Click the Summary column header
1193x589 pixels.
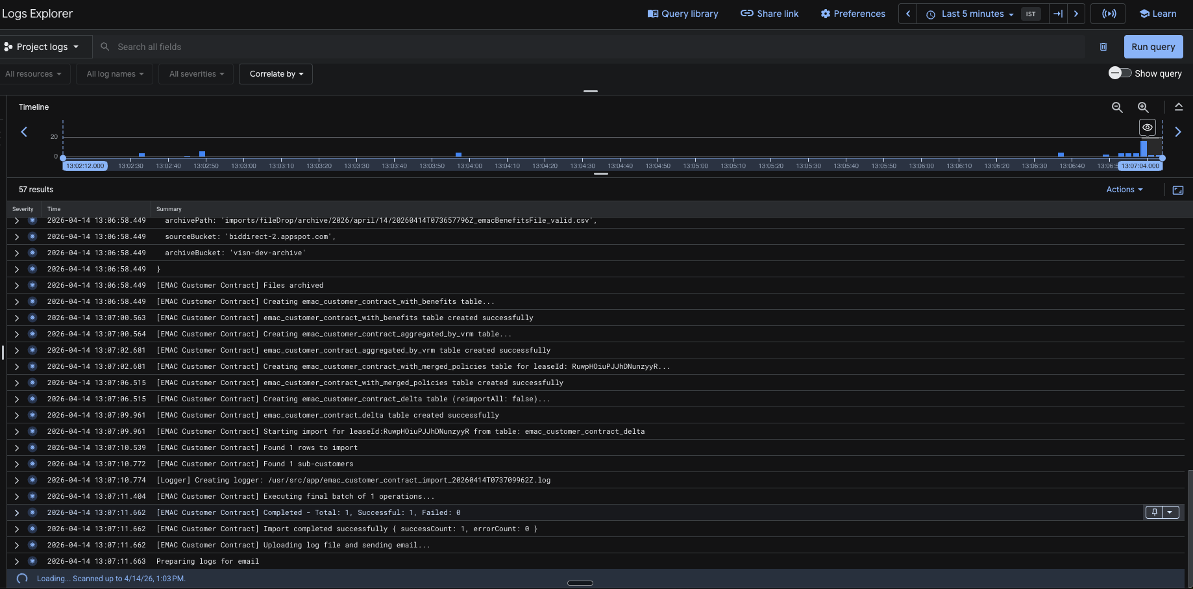click(x=169, y=209)
